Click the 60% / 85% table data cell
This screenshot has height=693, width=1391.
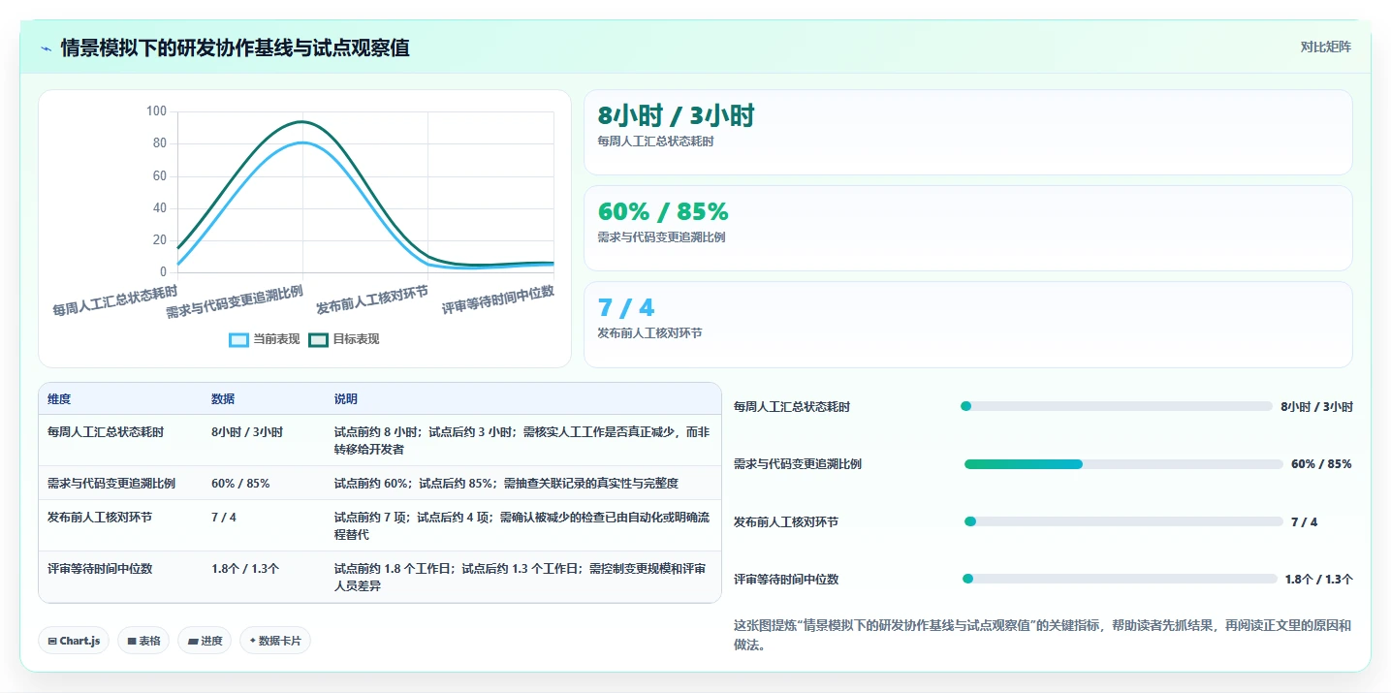(240, 483)
